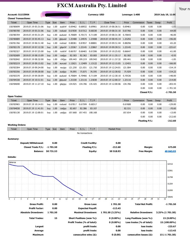Select open trade ticket 158783965
The height and width of the screenshot is (236, 190).
tap(14, 104)
